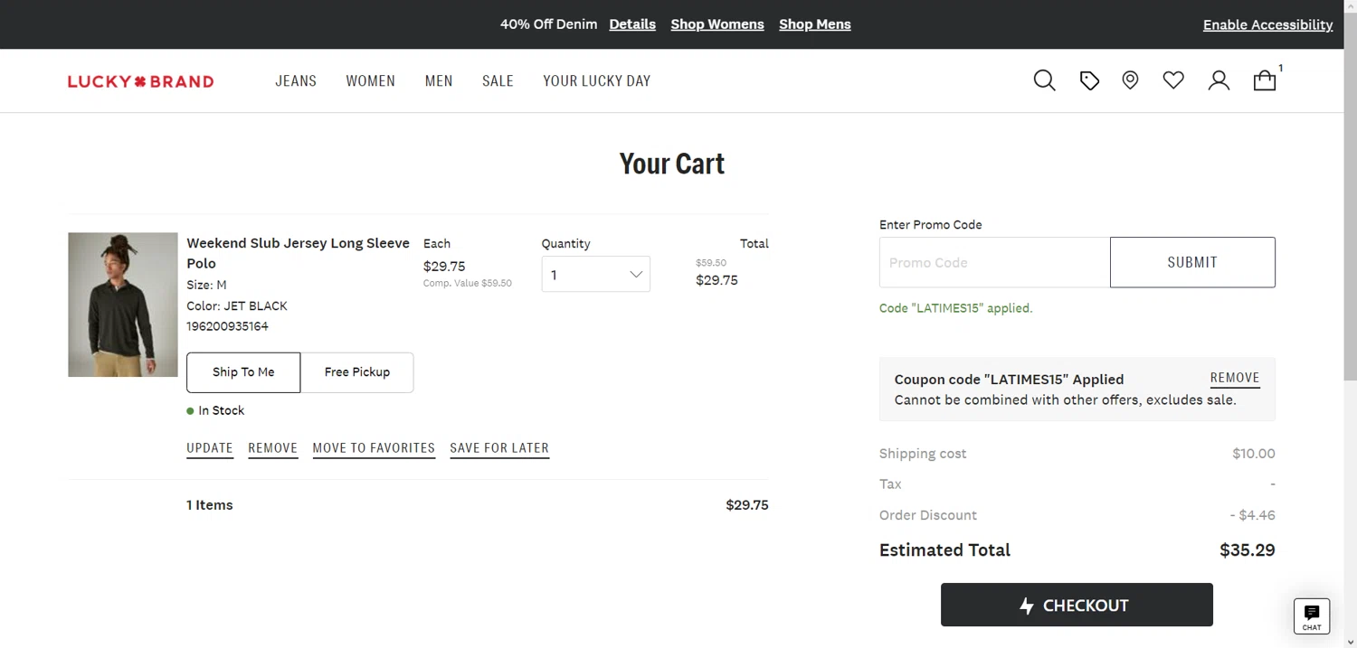This screenshot has height=648, width=1357.
Task: Open the Sale menu
Action: 498,80
